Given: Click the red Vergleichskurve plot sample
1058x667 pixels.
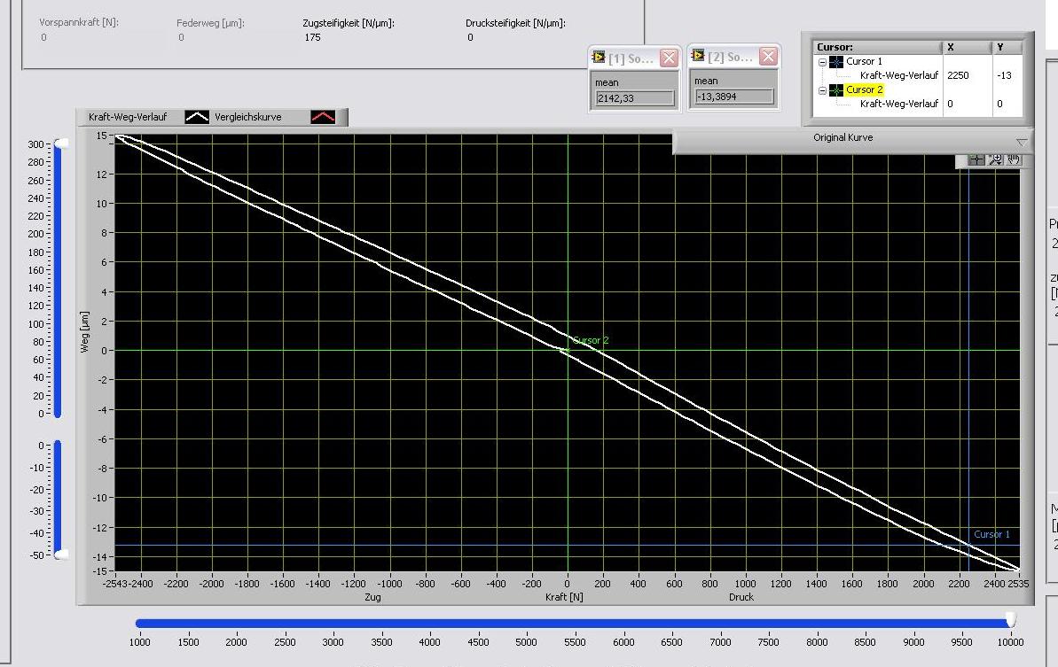Looking at the screenshot, I should 323,117.
